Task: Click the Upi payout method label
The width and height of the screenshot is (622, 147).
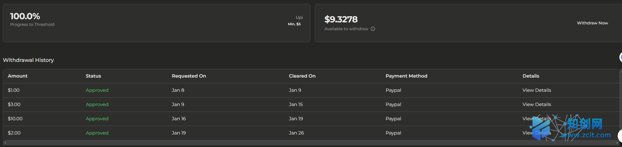Action: [x=299, y=17]
